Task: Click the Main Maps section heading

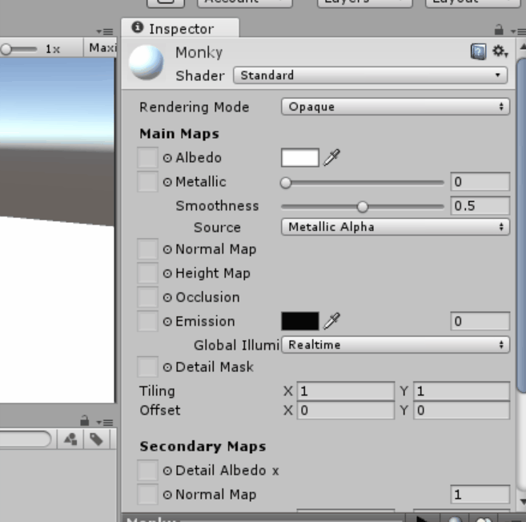Action: point(179,133)
